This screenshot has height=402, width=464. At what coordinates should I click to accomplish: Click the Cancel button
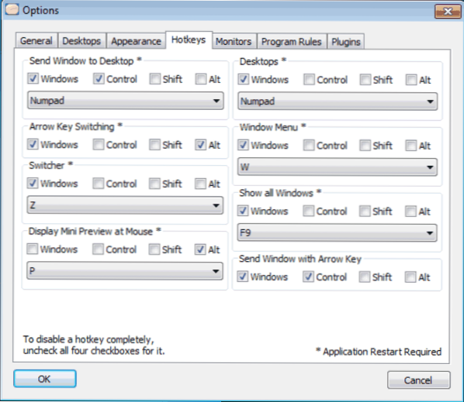[418, 380]
